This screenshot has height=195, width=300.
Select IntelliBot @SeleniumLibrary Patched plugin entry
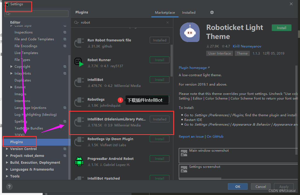click(122, 122)
